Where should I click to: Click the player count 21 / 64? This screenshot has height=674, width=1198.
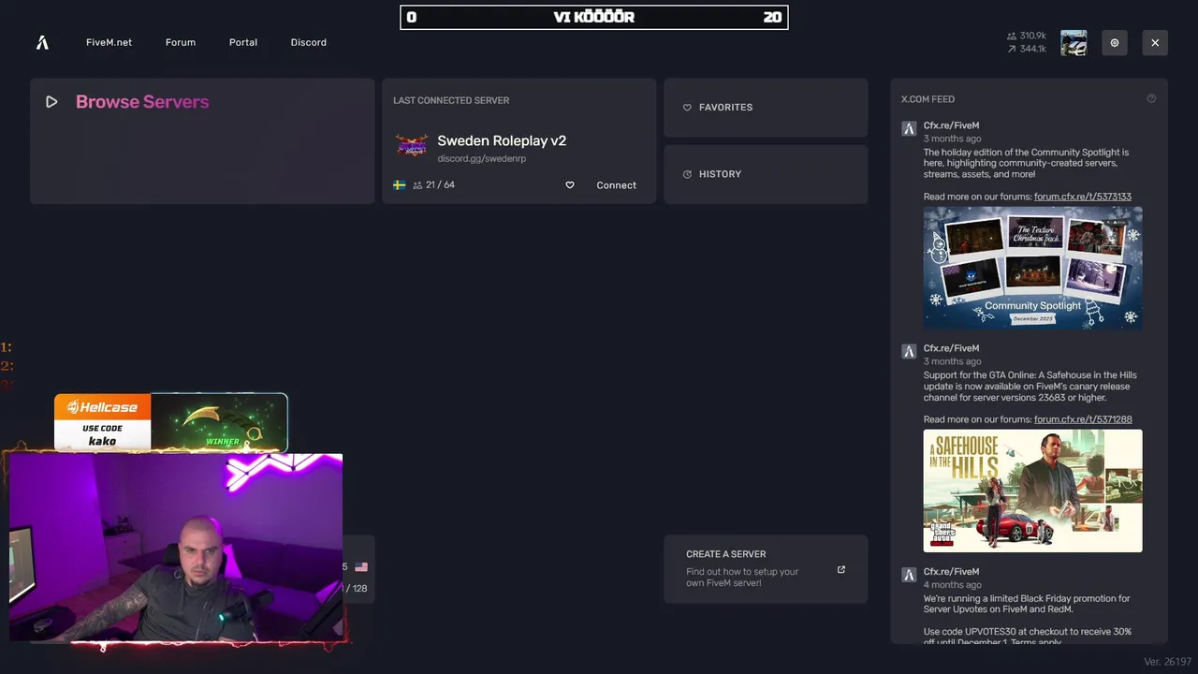[x=434, y=185]
